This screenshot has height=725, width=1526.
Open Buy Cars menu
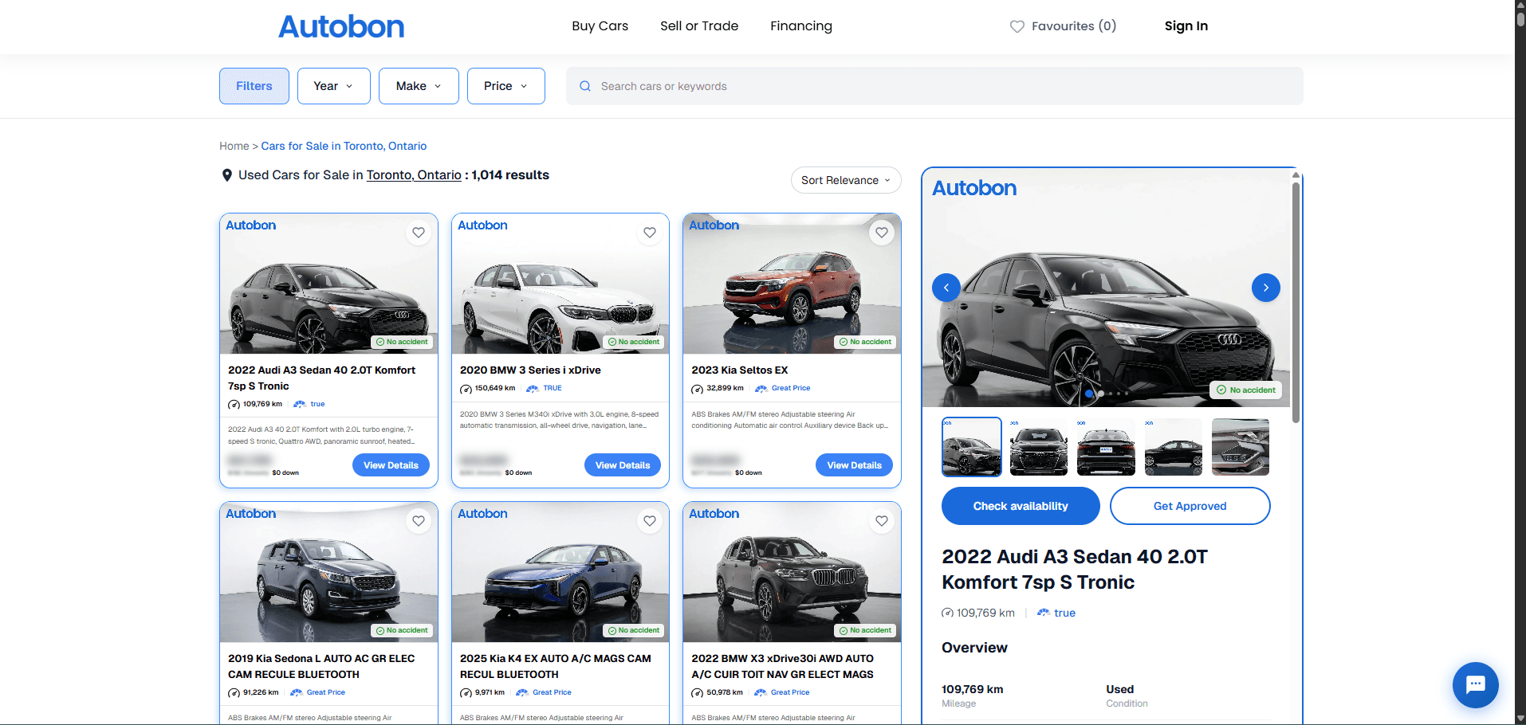pyautogui.click(x=600, y=25)
